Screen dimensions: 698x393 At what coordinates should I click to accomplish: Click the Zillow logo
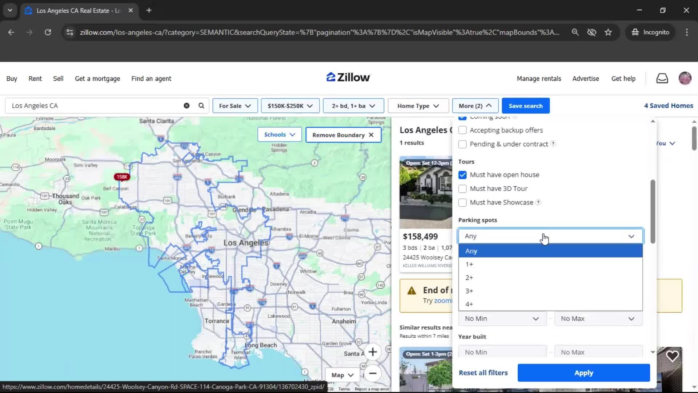pos(348,77)
